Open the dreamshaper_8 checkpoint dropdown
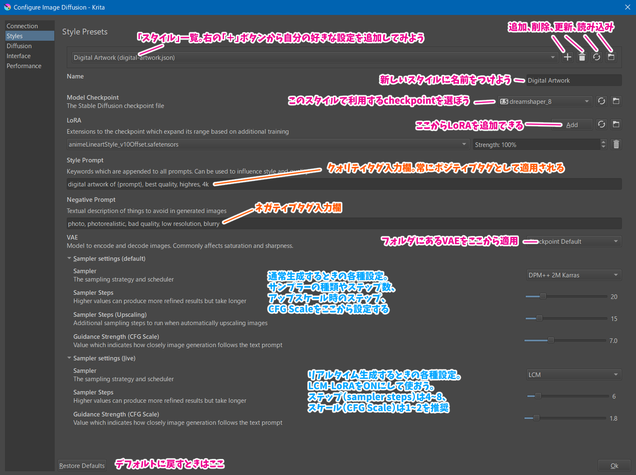This screenshot has width=636, height=475. coord(545,101)
